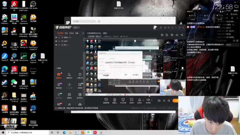Open WeChat from the taskbar
Viewport: 240px width, 135px height.
pyautogui.click(x=88, y=133)
